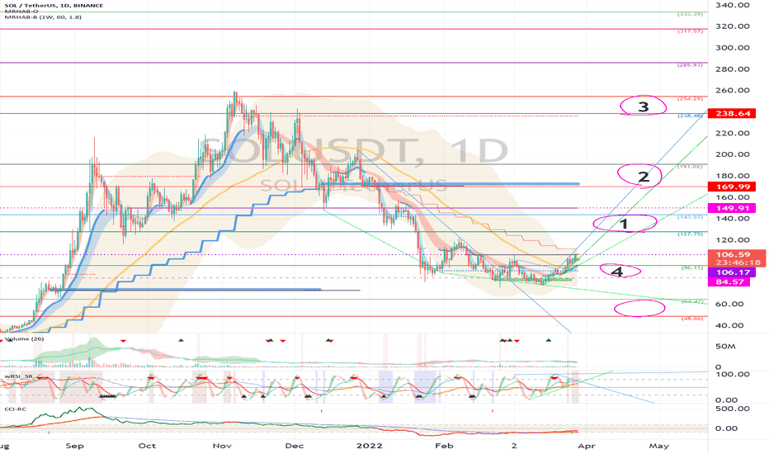The width and height of the screenshot is (769, 454).
Task: Click the Sep date on time axis
Action: coord(74,446)
